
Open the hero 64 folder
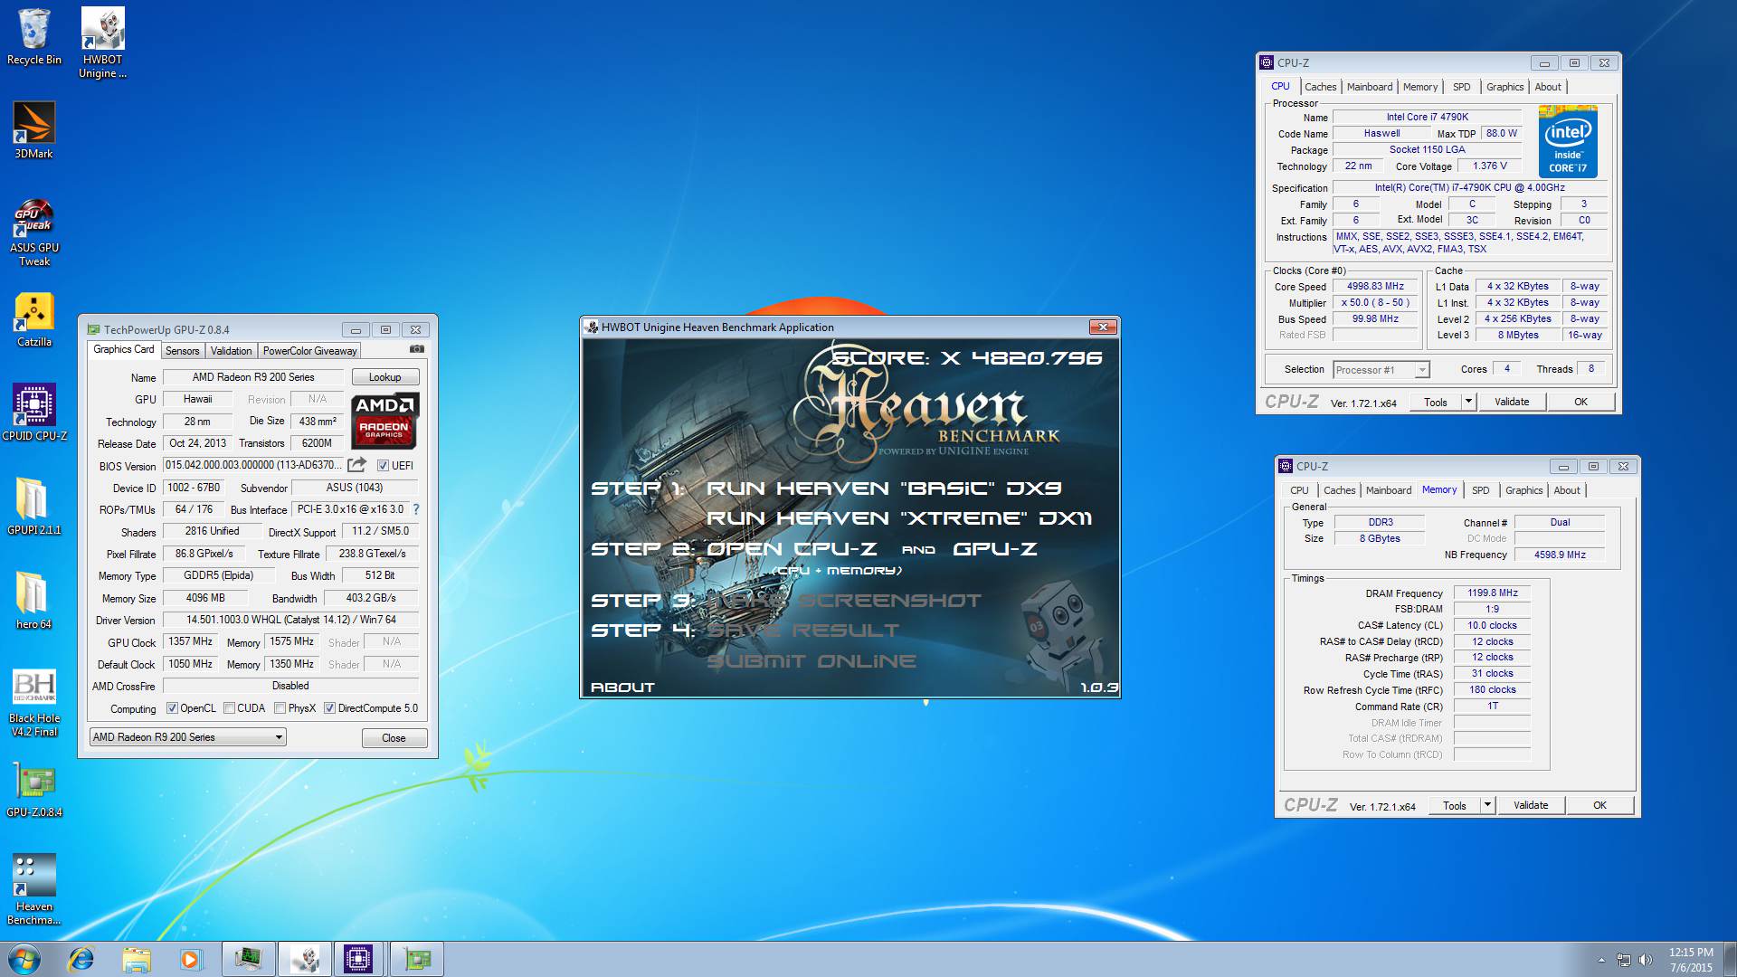click(34, 600)
